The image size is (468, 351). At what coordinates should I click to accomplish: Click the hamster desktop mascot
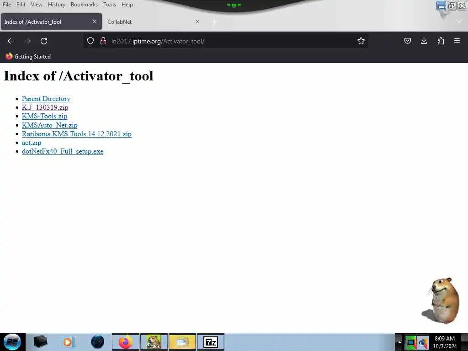tap(441, 301)
